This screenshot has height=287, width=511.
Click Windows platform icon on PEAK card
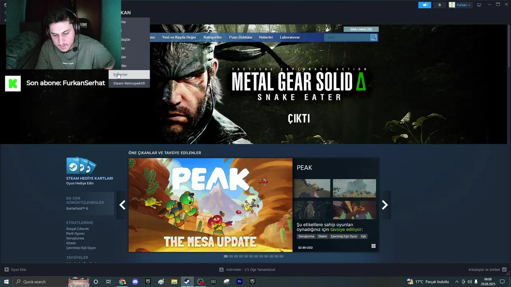point(373,246)
